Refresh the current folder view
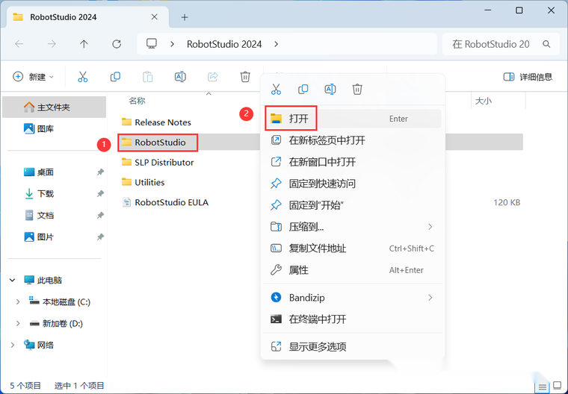The width and height of the screenshot is (568, 394). pyautogui.click(x=117, y=44)
